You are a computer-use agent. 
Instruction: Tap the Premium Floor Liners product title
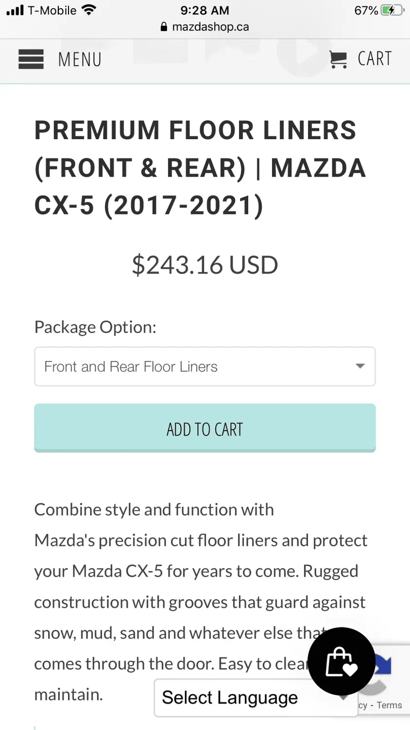tap(200, 167)
